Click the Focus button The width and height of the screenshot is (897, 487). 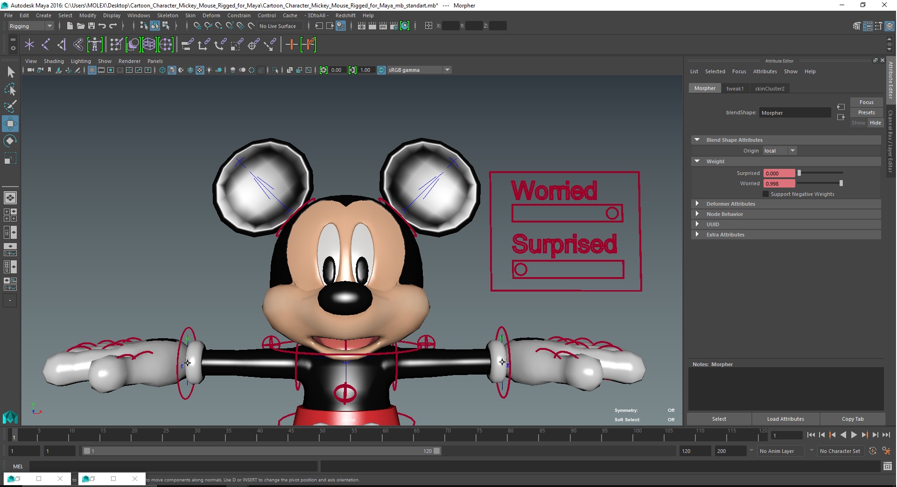tap(866, 102)
